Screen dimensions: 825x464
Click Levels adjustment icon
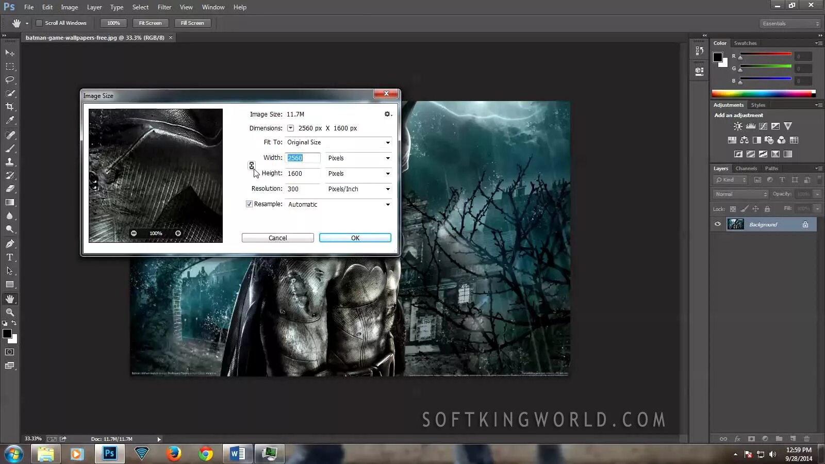[751, 126]
